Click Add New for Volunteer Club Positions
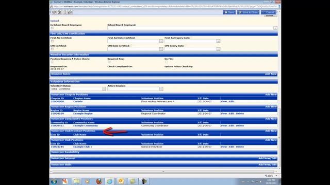Image resolution: width=330 pixels, height=185 pixels. [x=271, y=140]
